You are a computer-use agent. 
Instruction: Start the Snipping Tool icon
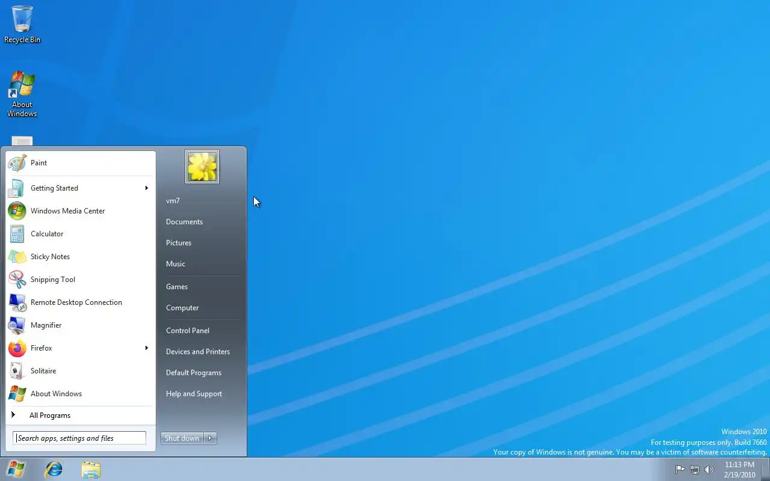click(17, 280)
